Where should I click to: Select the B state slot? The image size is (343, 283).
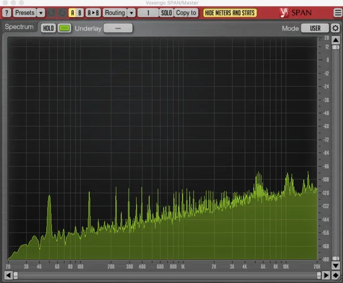(80, 12)
